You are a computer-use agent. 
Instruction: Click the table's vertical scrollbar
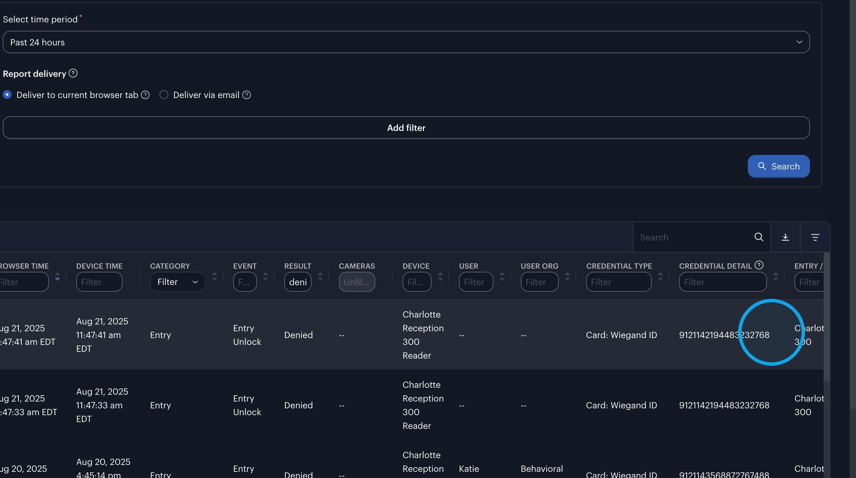827,317
